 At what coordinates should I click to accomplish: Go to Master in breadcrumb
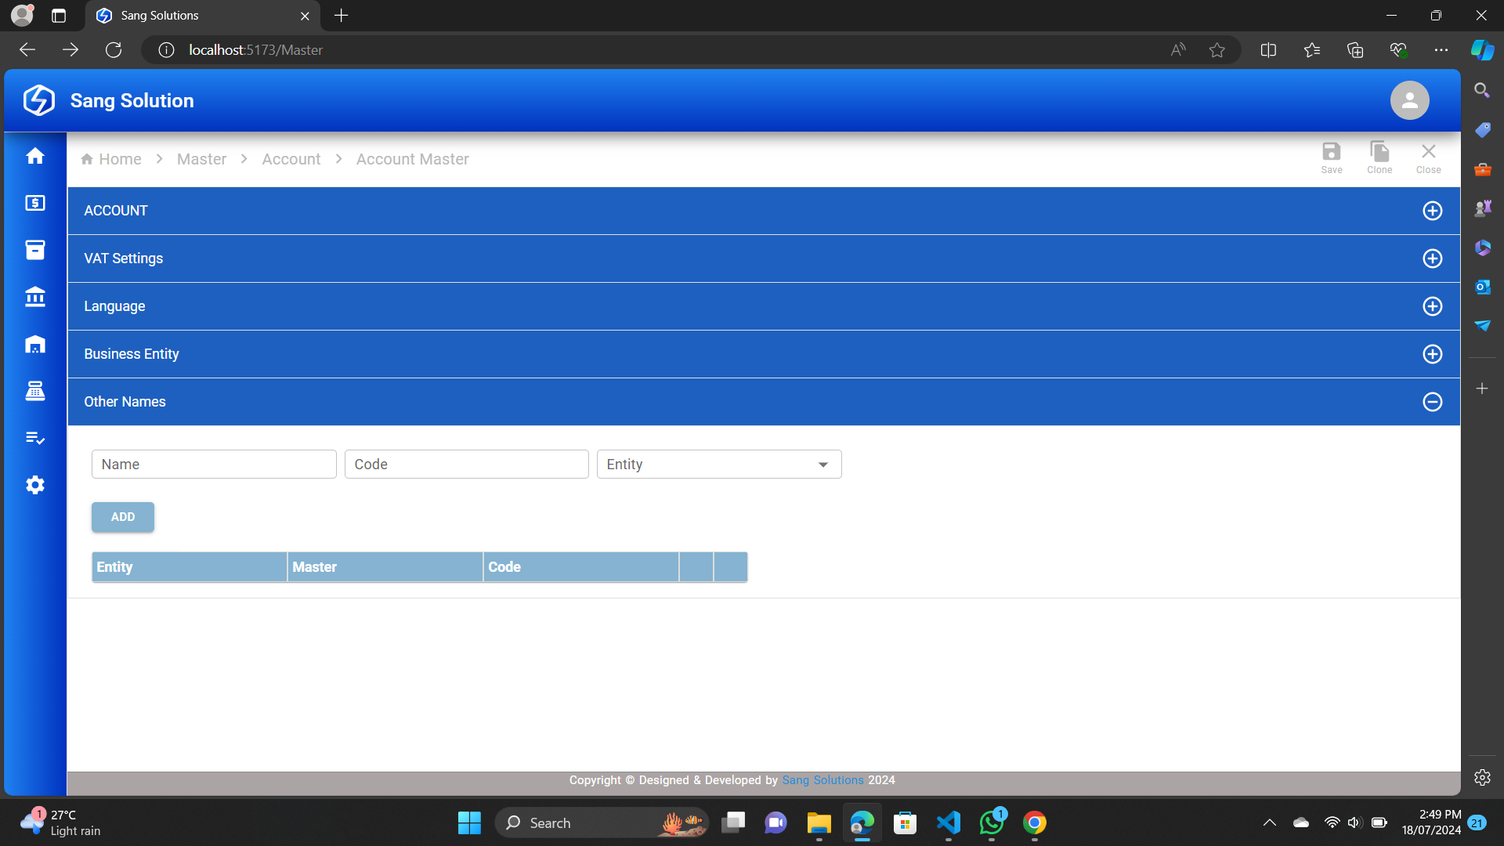click(201, 159)
